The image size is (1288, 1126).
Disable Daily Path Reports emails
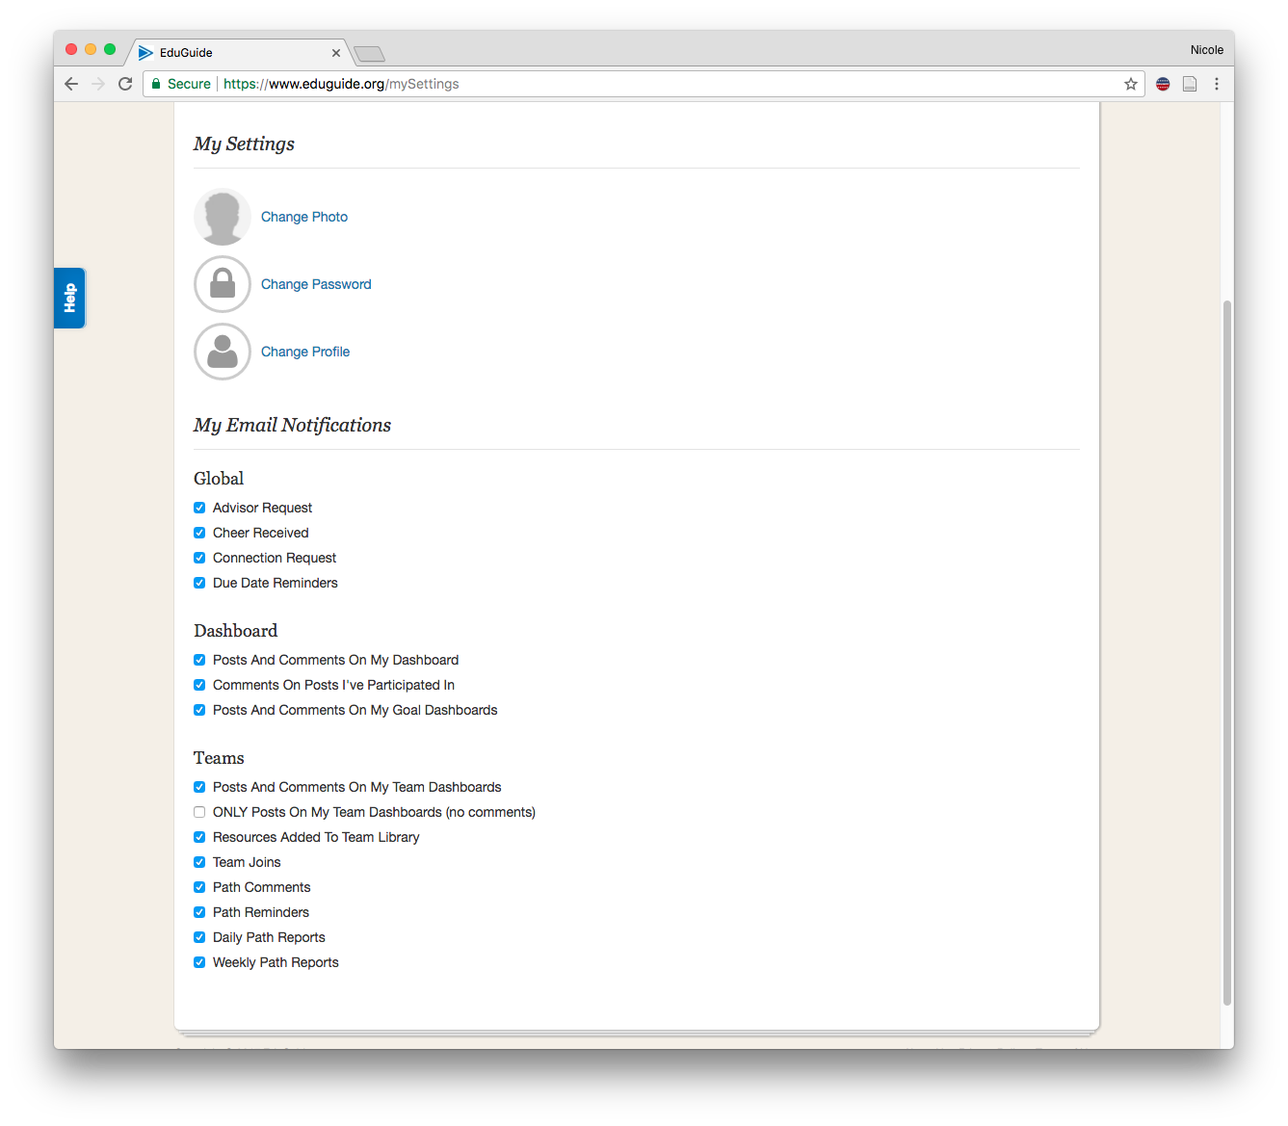[199, 937]
